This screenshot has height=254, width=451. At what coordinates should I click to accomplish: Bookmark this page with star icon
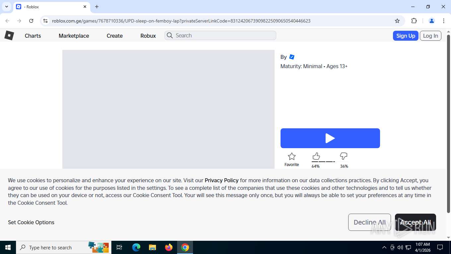pyautogui.click(x=397, y=21)
